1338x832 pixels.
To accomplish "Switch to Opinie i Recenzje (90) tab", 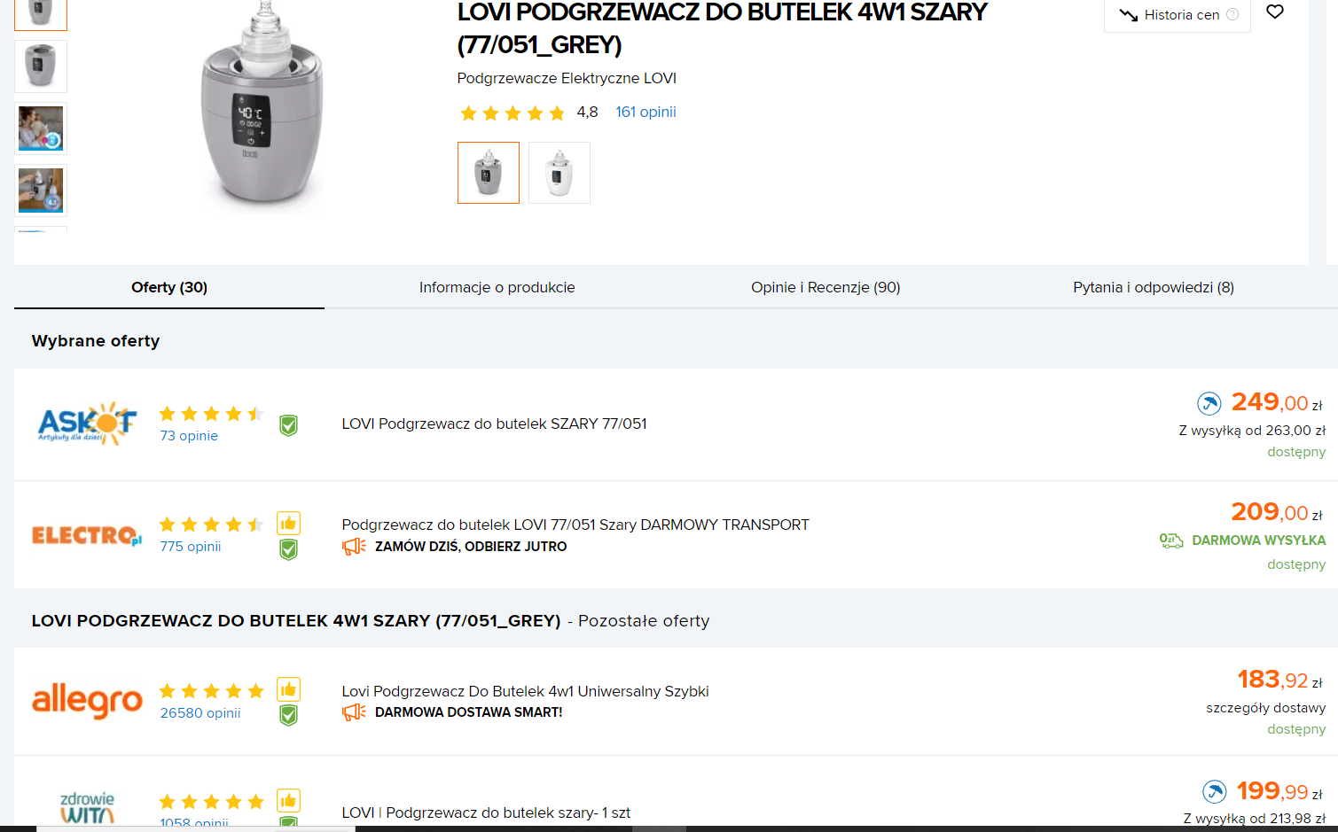I will coord(825,287).
